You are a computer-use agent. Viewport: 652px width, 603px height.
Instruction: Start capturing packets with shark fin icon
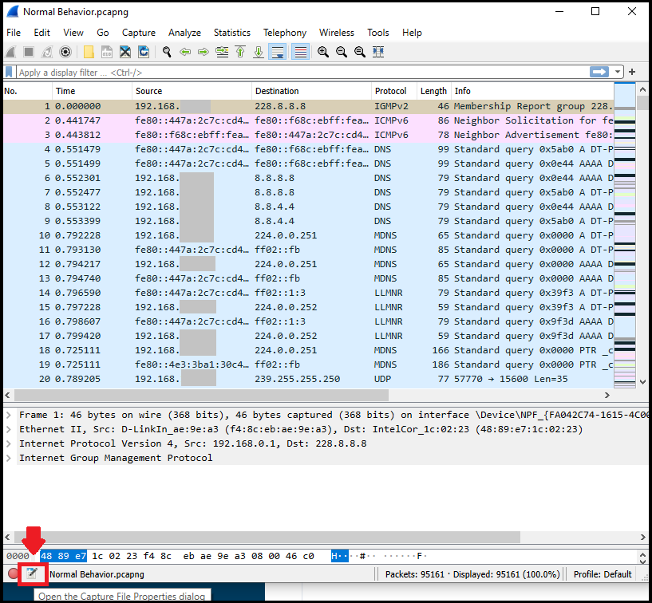(x=11, y=52)
